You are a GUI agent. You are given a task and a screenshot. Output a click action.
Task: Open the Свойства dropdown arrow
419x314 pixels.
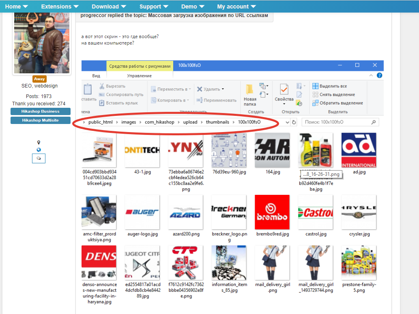click(x=284, y=104)
